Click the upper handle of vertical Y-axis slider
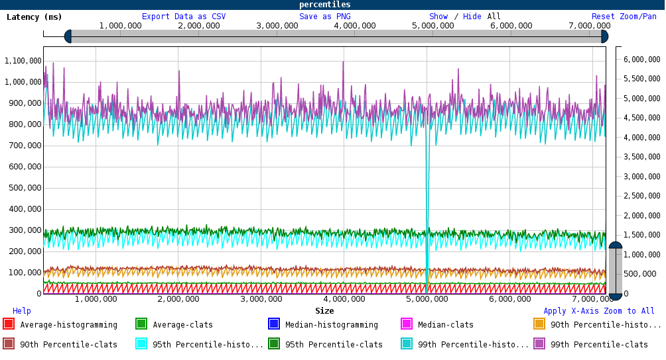Image resolution: width=666 pixels, height=360 pixels. 616,246
